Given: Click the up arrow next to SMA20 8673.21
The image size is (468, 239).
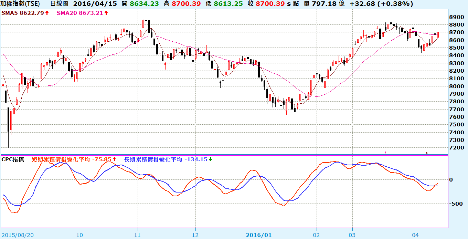Looking at the screenshot, I should (106, 13).
